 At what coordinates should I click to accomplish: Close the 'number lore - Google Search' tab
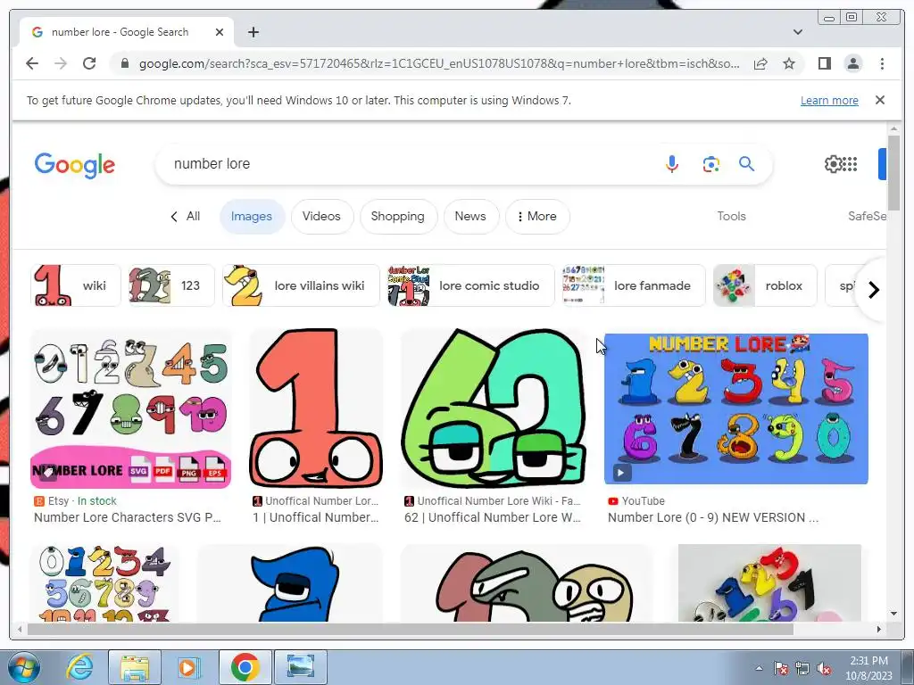tap(220, 32)
